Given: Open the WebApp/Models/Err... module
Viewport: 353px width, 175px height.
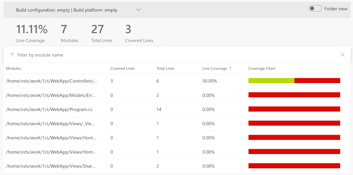Looking at the screenshot, I should [50, 95].
